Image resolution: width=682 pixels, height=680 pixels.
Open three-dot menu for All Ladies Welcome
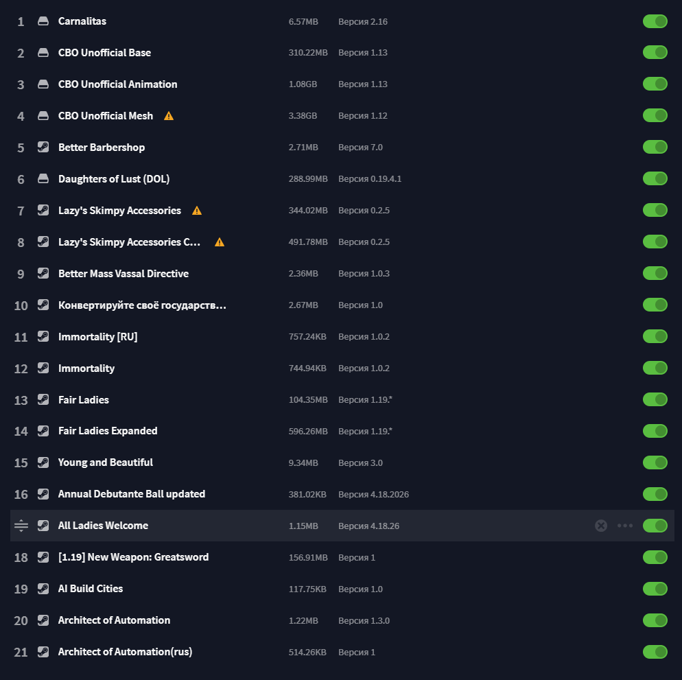point(625,526)
